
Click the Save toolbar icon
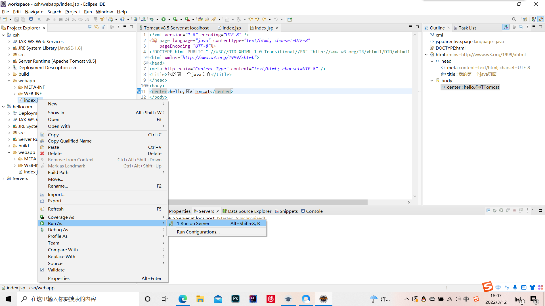pos(16,19)
